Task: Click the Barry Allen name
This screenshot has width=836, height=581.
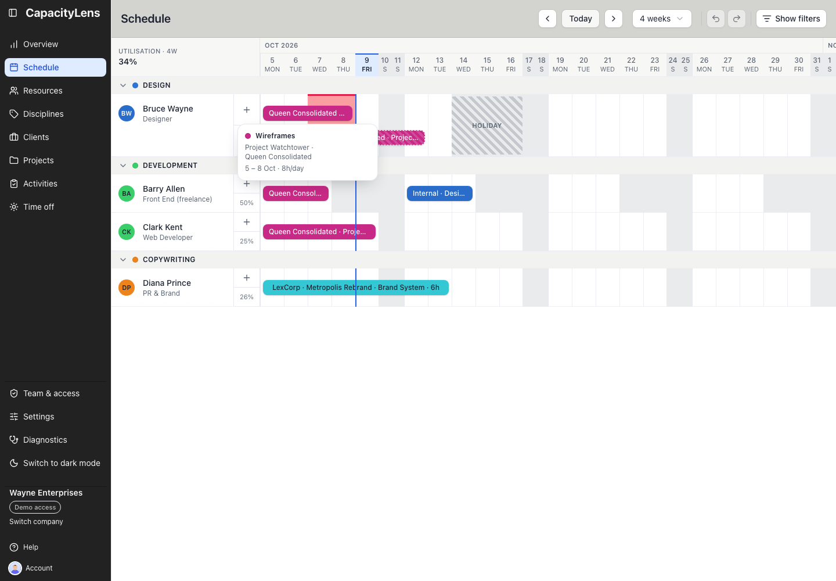Action: (164, 189)
